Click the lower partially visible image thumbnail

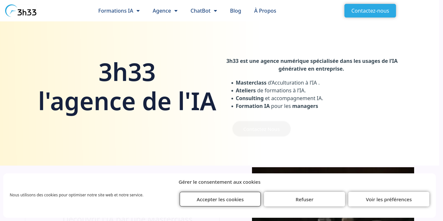[x=333, y=219]
